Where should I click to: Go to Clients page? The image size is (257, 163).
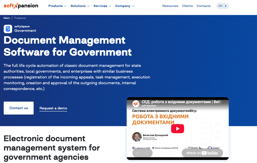[187, 6]
